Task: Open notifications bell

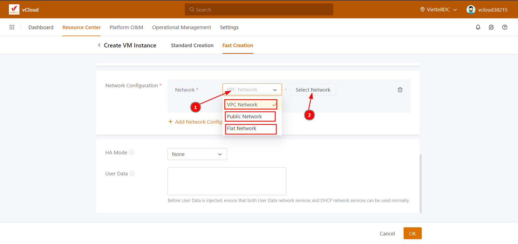Action: click(x=478, y=27)
